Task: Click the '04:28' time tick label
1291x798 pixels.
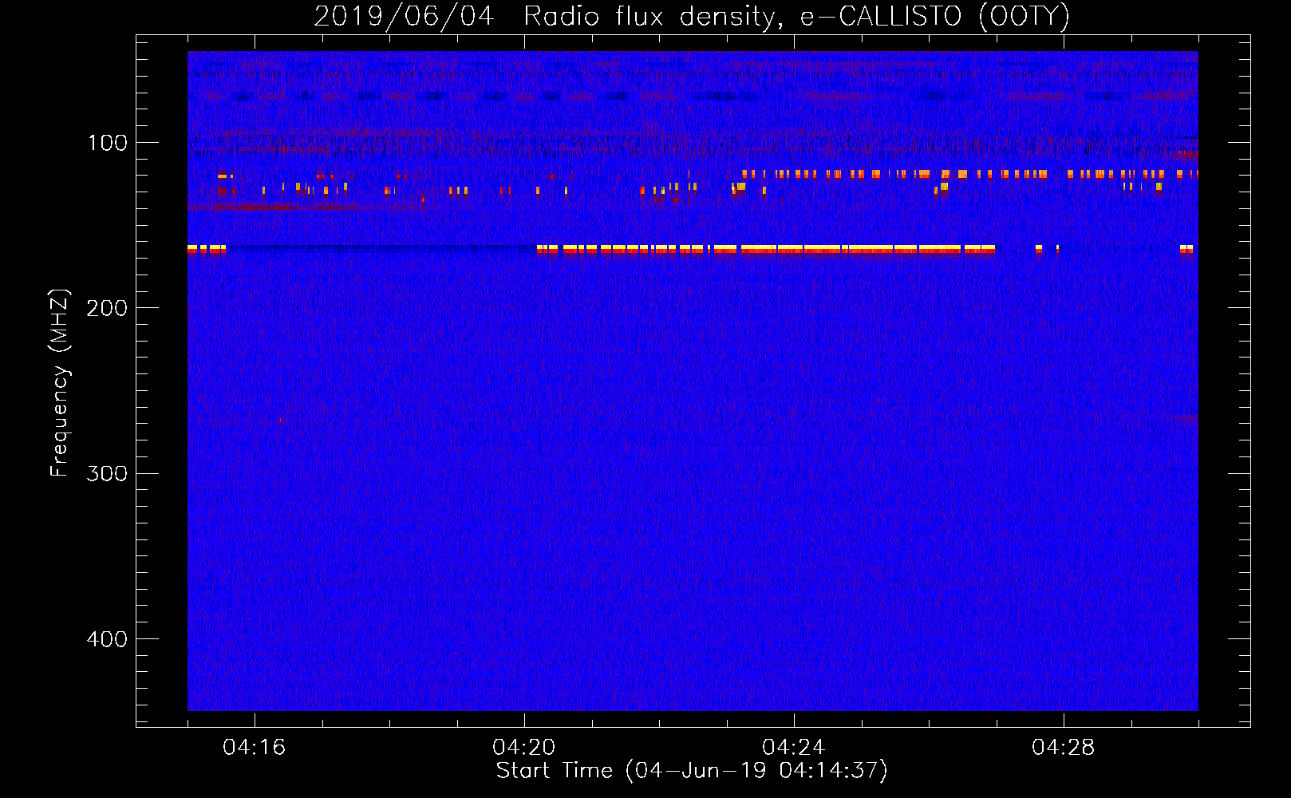Action: click(1064, 748)
